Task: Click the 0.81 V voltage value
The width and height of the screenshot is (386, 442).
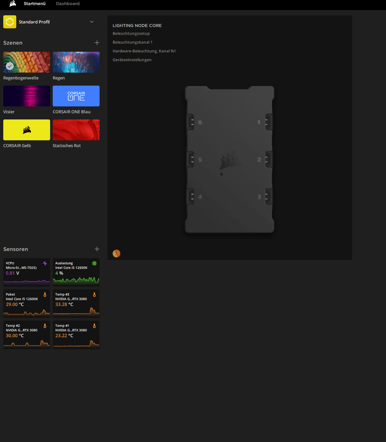Action: [x=12, y=273]
